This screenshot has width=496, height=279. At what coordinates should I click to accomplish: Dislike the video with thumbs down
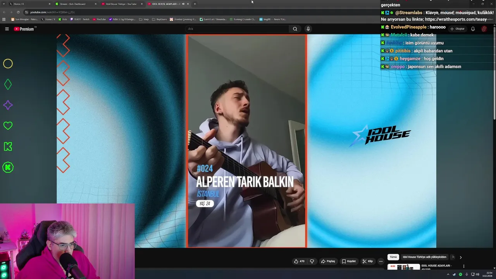point(312,261)
